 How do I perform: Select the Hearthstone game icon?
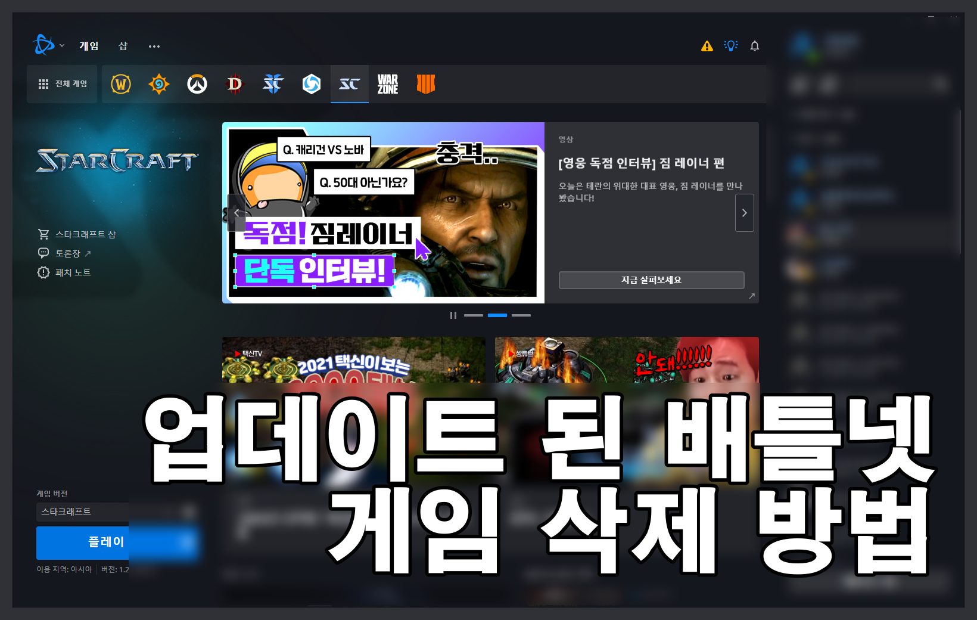(159, 84)
